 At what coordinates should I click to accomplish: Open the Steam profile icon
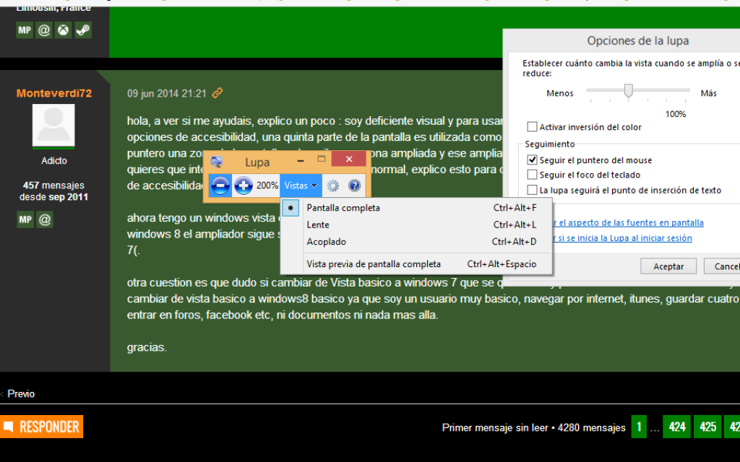coord(83,30)
